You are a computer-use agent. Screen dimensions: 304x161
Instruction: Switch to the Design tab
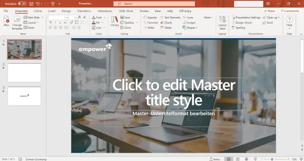point(66,11)
